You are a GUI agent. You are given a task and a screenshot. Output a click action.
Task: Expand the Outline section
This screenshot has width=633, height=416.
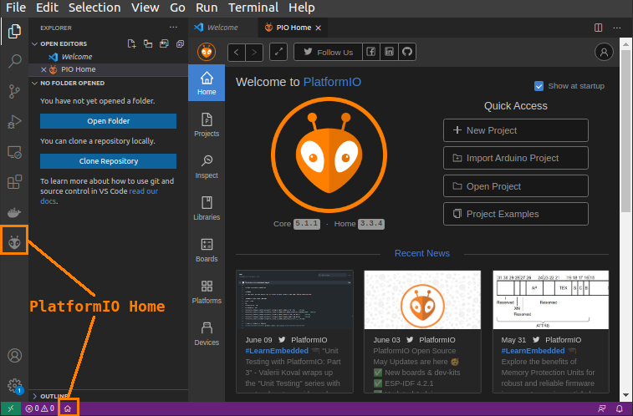tap(35, 396)
